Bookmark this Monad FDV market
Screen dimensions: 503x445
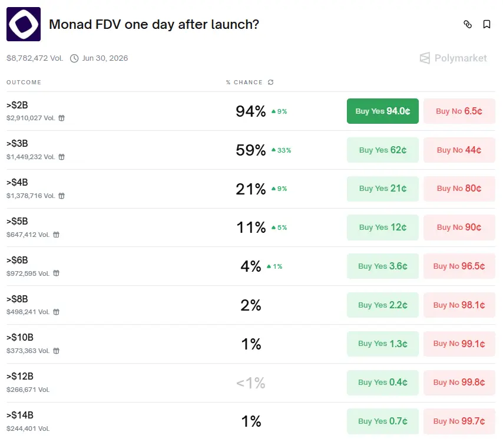487,24
